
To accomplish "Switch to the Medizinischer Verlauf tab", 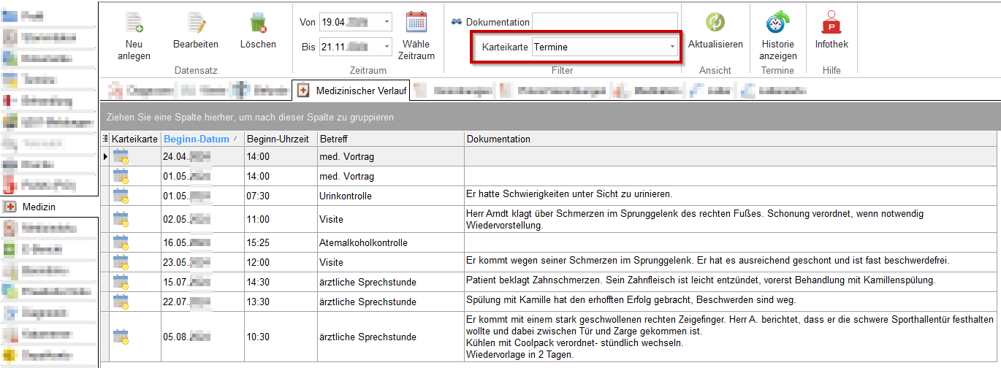I will coord(351,91).
